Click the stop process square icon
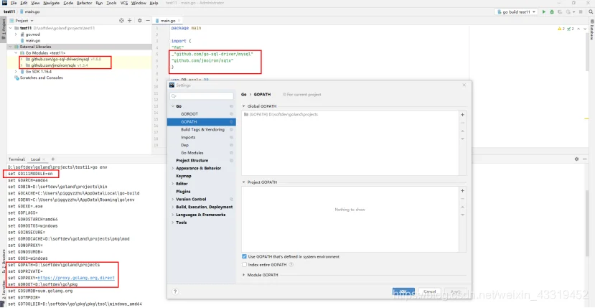 581,11
